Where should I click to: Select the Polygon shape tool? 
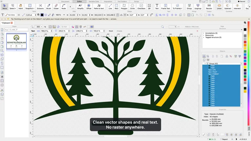[x=124, y=7]
